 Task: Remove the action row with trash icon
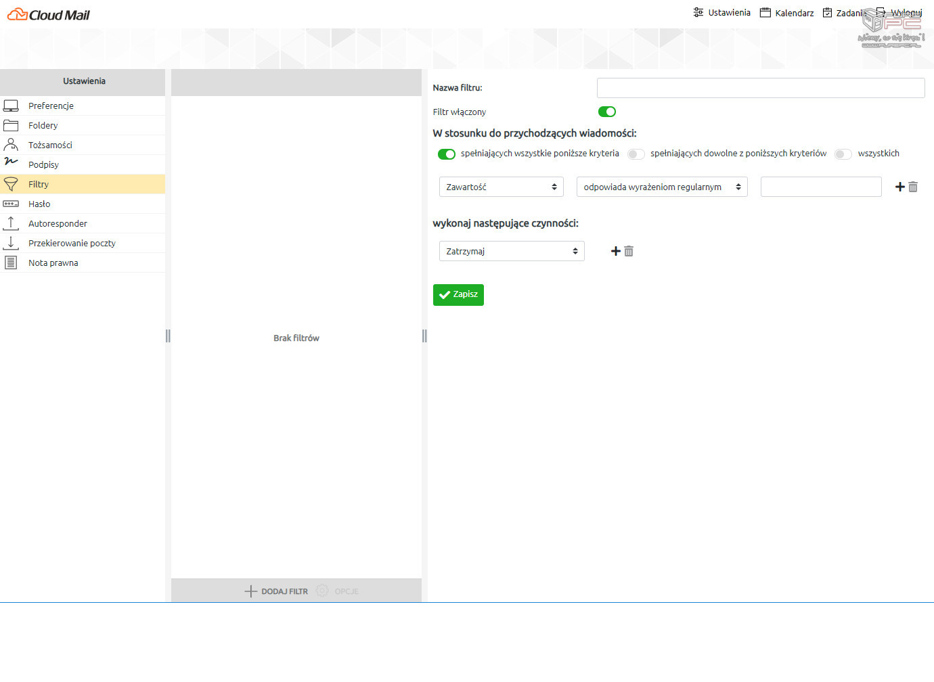pyautogui.click(x=629, y=251)
